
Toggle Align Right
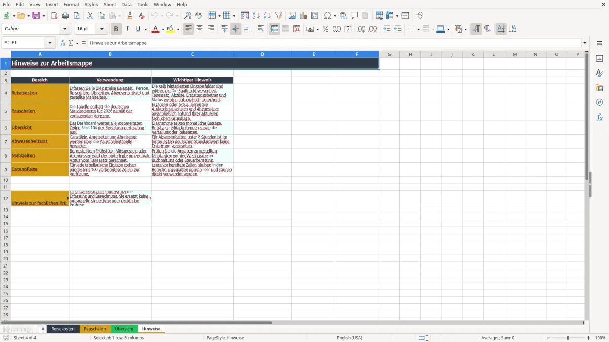click(211, 29)
